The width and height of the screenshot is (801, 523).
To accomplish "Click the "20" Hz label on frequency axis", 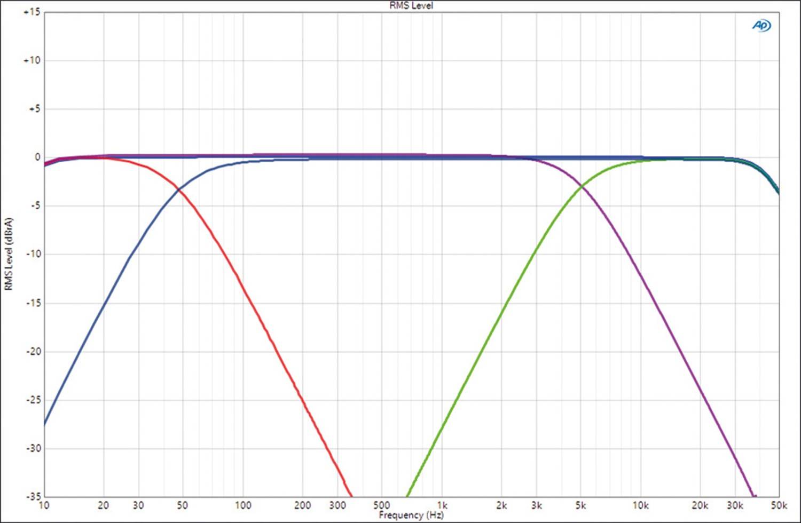I will 104,505.
